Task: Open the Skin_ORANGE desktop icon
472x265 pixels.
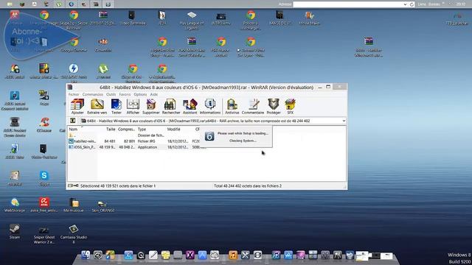Action: click(103, 206)
